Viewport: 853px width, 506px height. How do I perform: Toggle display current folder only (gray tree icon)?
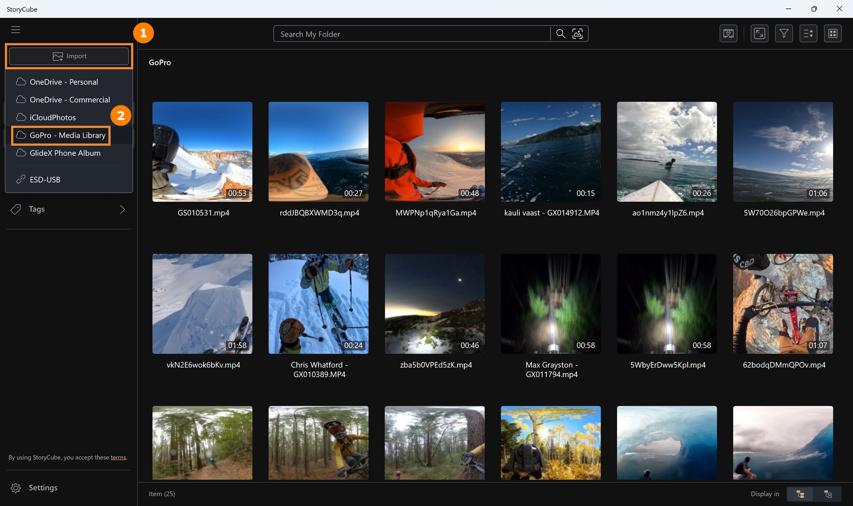828,494
